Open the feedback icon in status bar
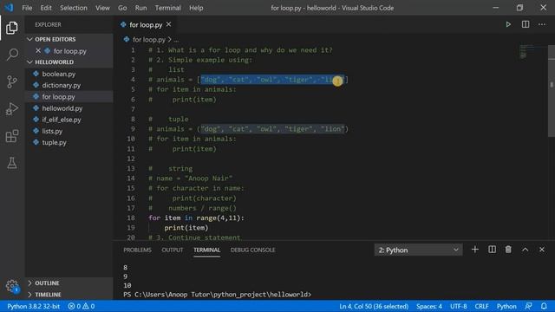Viewport: 555px width, 312px height. pos(528,306)
